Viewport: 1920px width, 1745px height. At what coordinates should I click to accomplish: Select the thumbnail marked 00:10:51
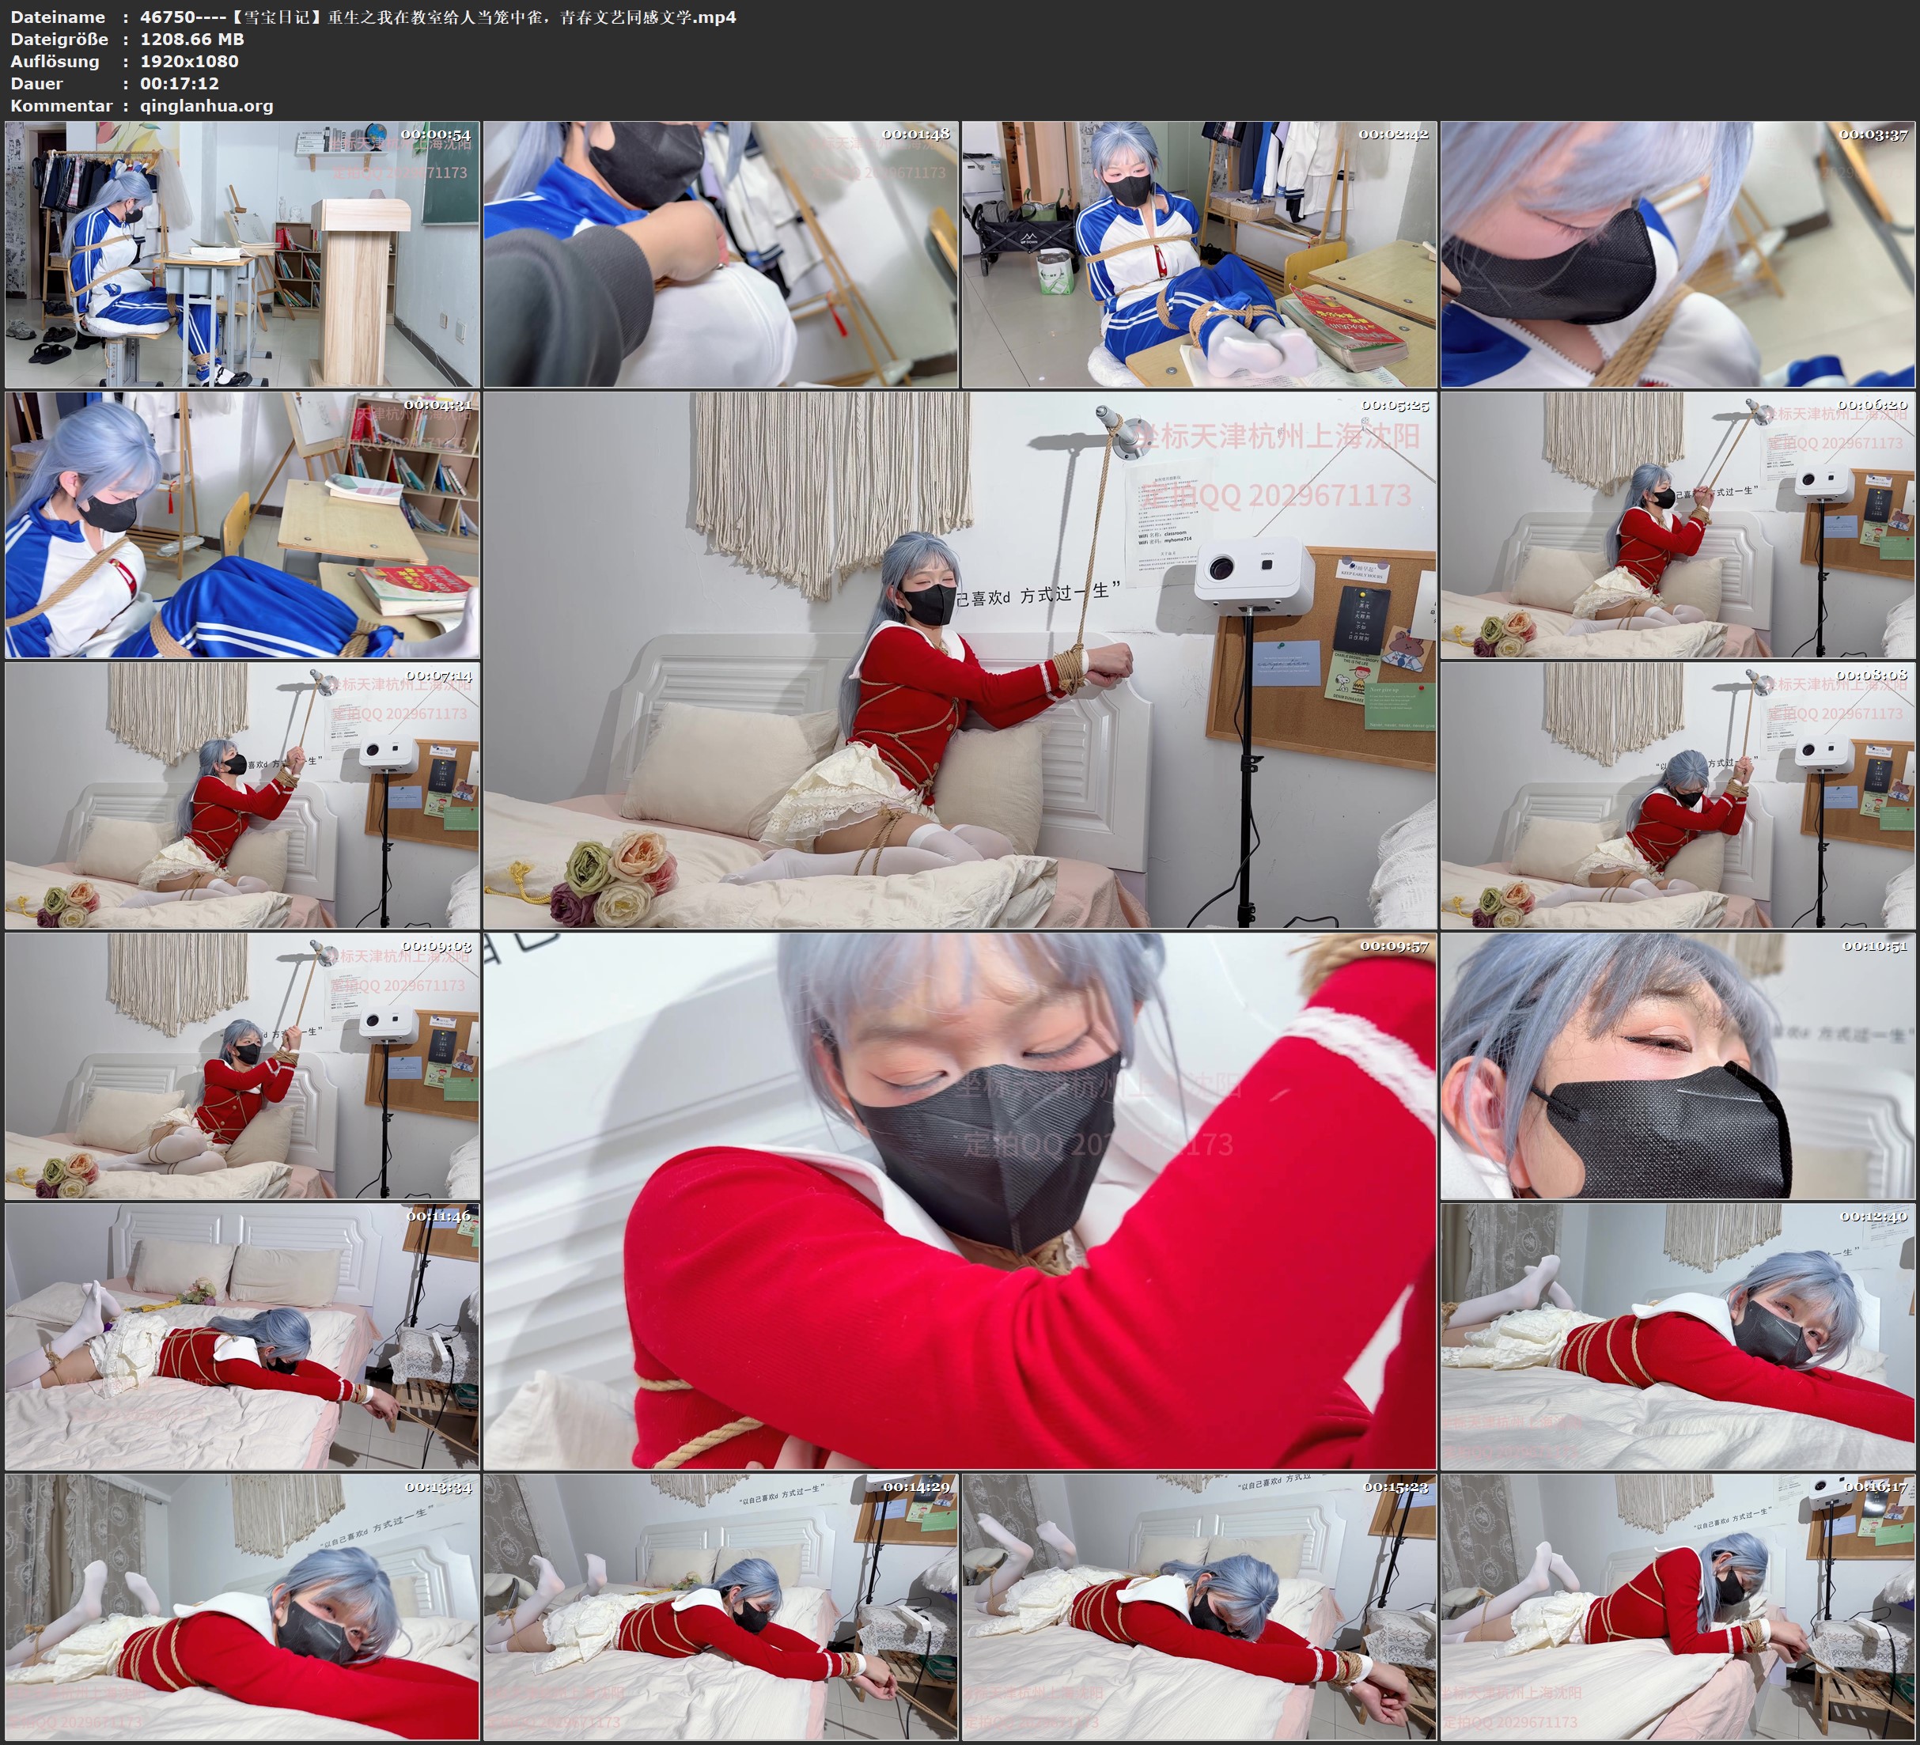(1678, 1066)
